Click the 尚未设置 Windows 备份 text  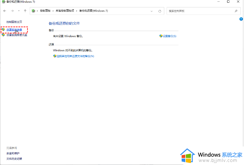(68, 36)
